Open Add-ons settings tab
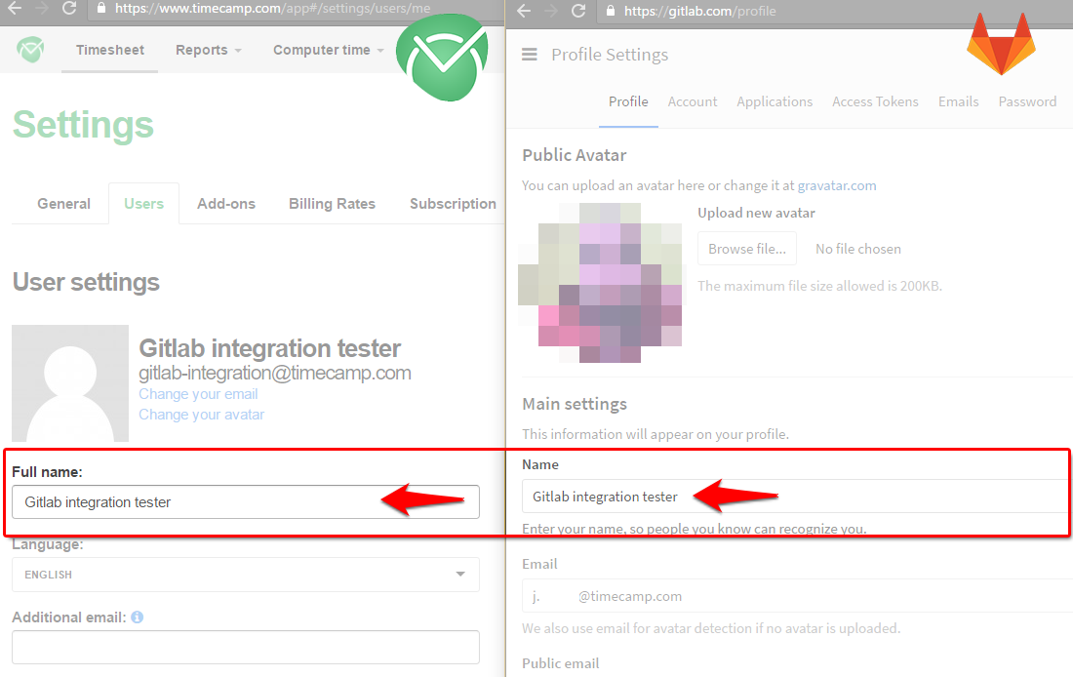Screen dimensions: 1073x677 226,203
